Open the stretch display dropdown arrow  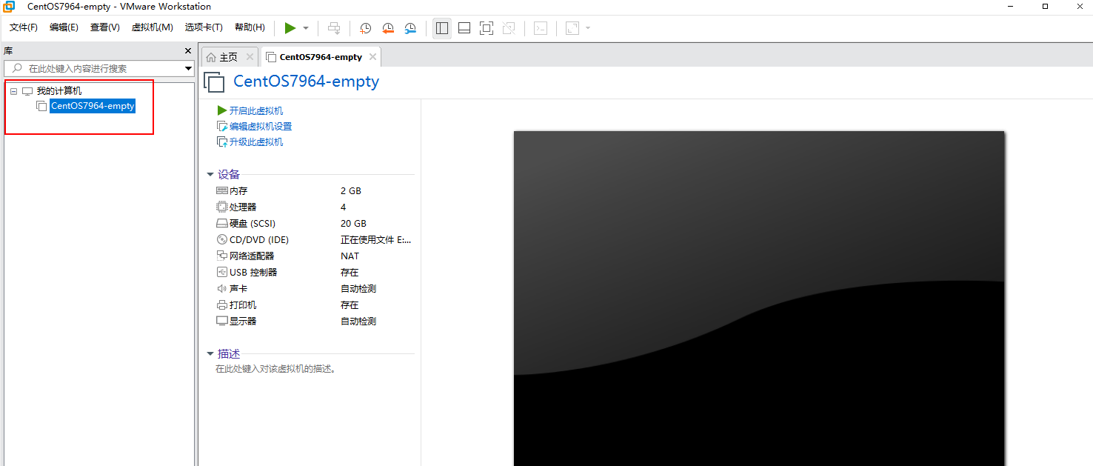pyautogui.click(x=588, y=28)
